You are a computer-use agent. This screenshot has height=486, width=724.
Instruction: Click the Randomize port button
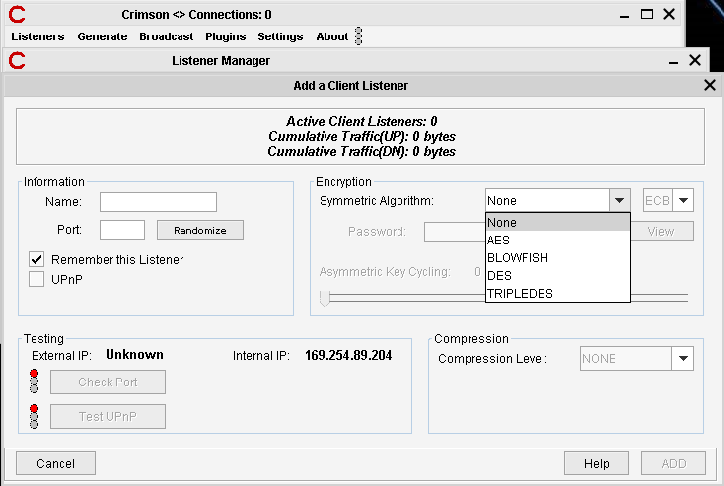[x=200, y=230]
